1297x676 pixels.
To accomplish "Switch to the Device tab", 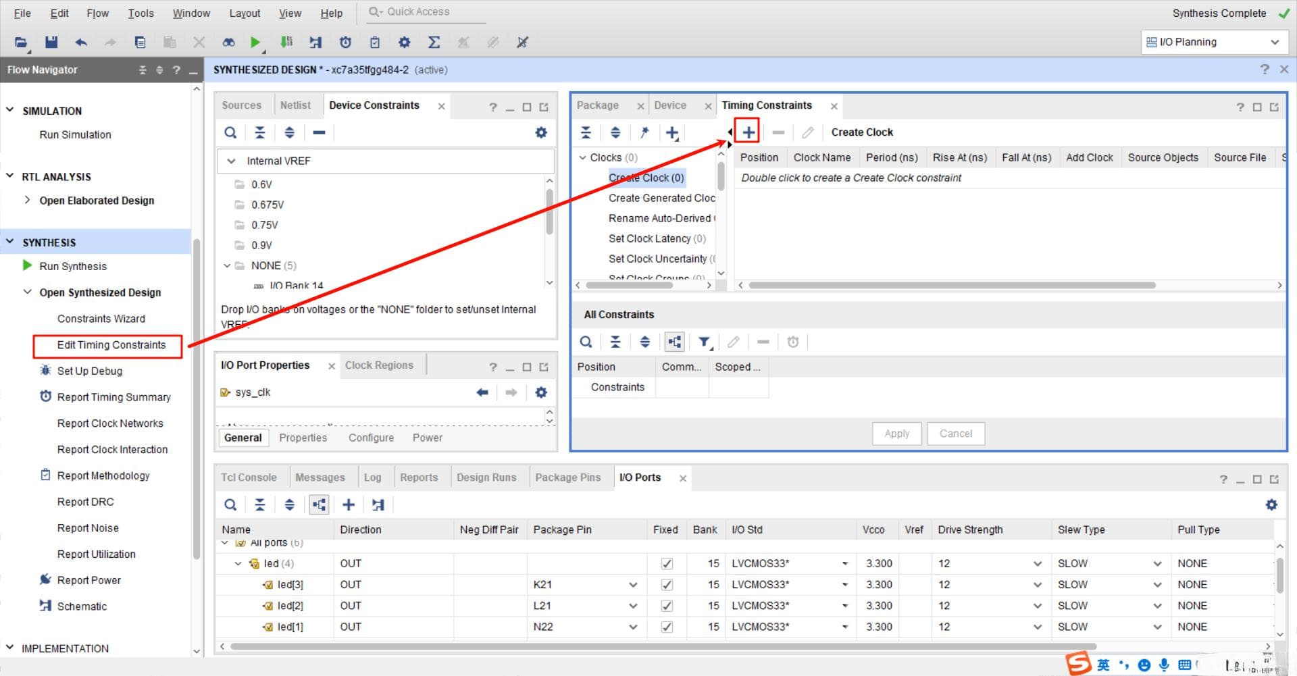I will pyautogui.click(x=669, y=105).
